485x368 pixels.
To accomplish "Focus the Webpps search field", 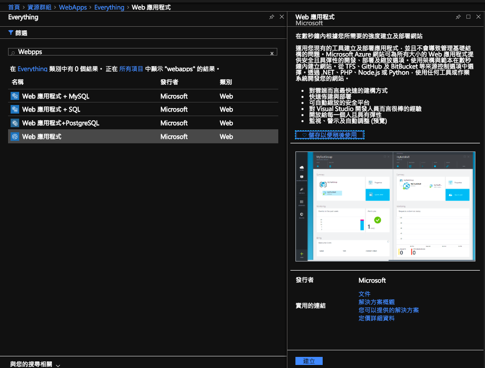I will click(143, 51).
